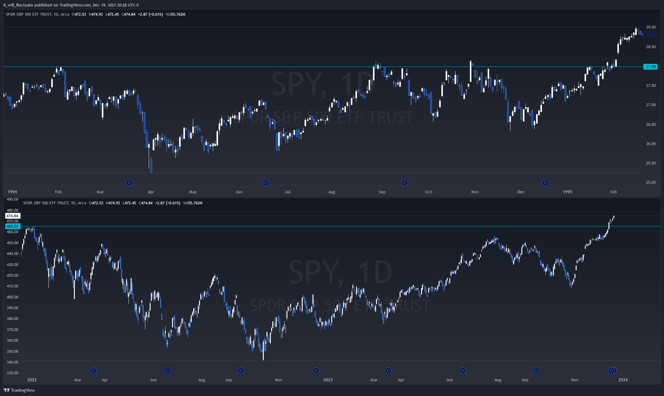Click the 1995 label on the time axis

point(567,192)
